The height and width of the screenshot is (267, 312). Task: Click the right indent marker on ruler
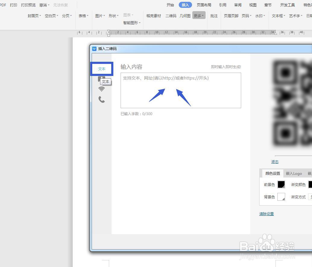click(276, 33)
